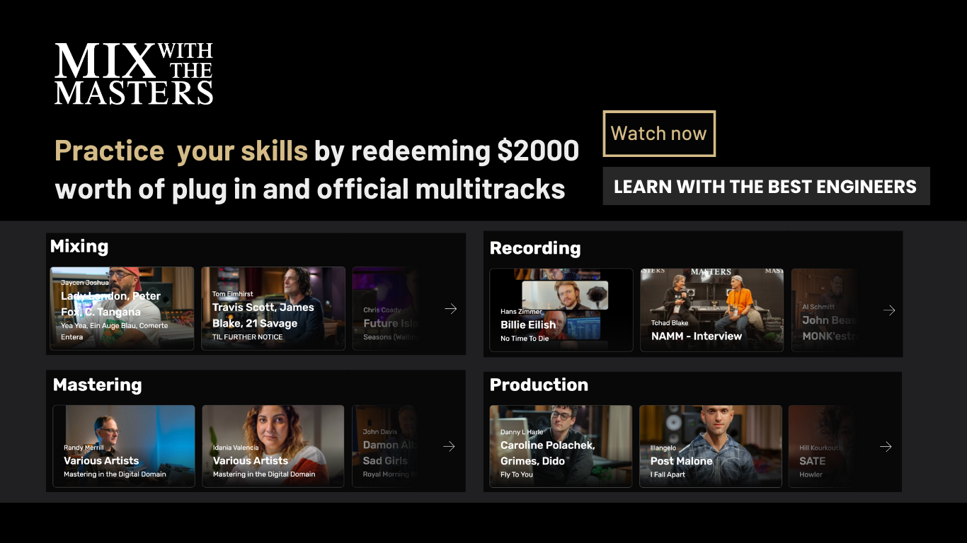Open Tchad Blake NAMM Interview thumbnail
Image resolution: width=967 pixels, height=543 pixels.
point(712,310)
